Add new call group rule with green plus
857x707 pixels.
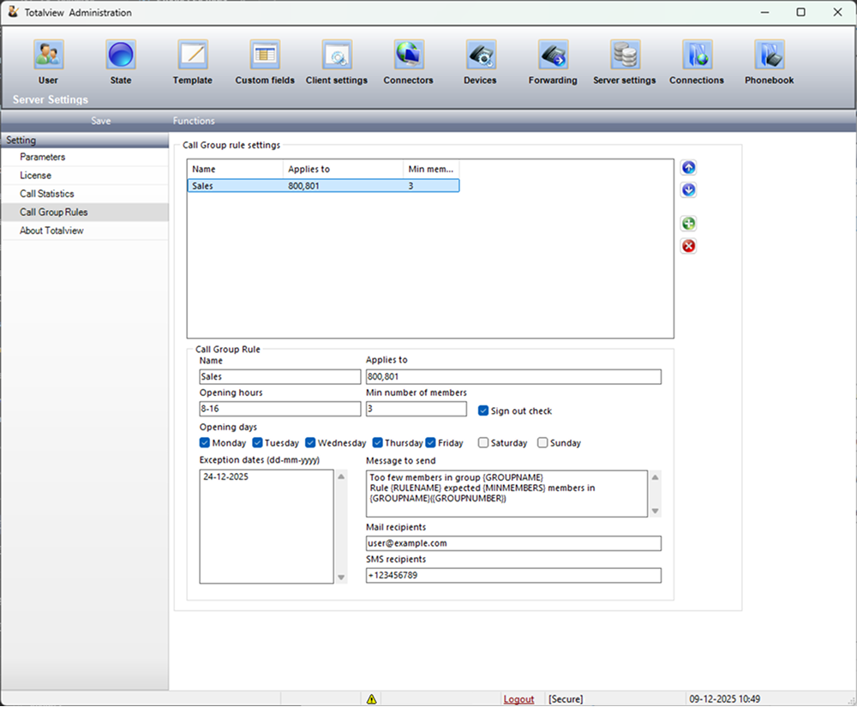click(689, 224)
